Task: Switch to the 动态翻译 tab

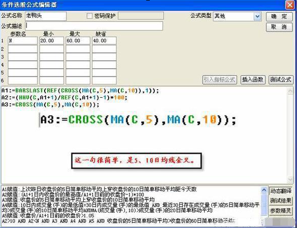Action: point(281,191)
